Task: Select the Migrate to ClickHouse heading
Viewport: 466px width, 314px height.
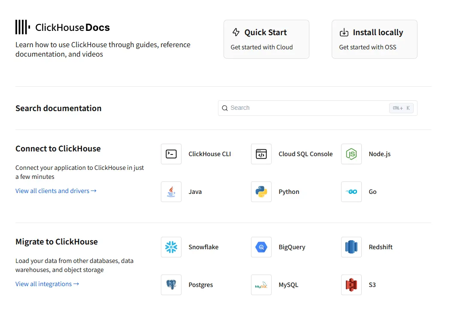Action: pos(57,242)
